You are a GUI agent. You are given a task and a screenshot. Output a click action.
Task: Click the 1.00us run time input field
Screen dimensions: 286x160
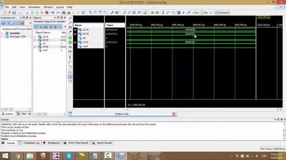click(196, 12)
